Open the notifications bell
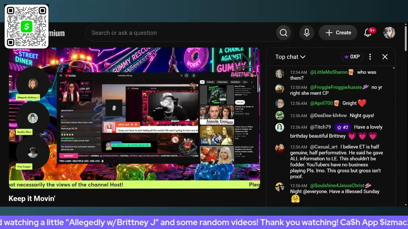This screenshot has width=408, height=229. coord(368,33)
